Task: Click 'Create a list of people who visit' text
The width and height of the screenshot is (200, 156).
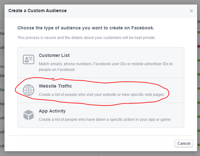Action: (101, 95)
